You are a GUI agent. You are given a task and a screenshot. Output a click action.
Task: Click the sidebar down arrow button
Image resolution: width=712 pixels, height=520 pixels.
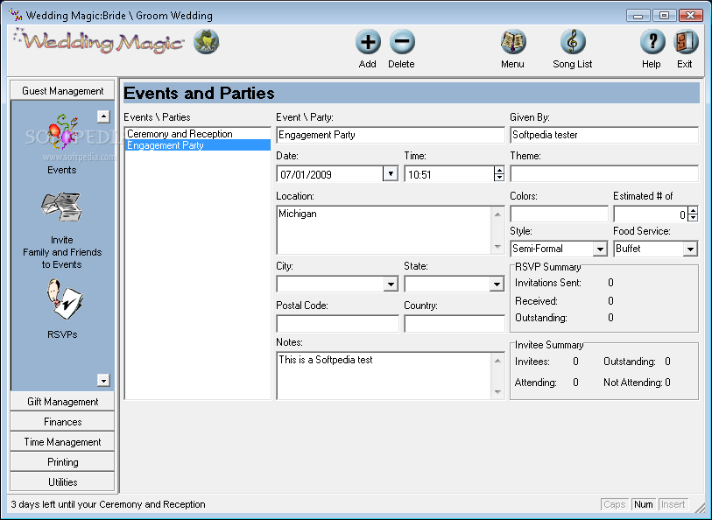pos(103,380)
